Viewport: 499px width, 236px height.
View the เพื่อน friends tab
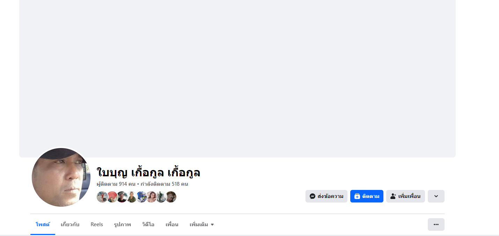pos(172,224)
